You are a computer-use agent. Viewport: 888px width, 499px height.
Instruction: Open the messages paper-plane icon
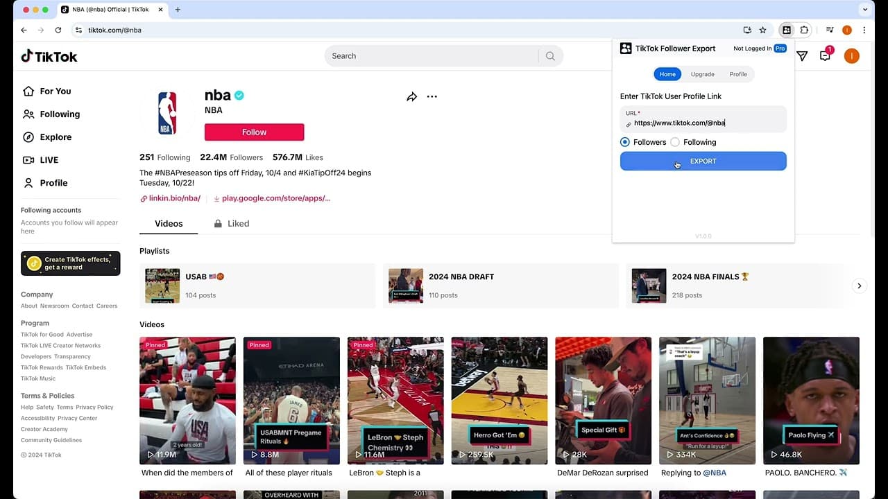[802, 56]
